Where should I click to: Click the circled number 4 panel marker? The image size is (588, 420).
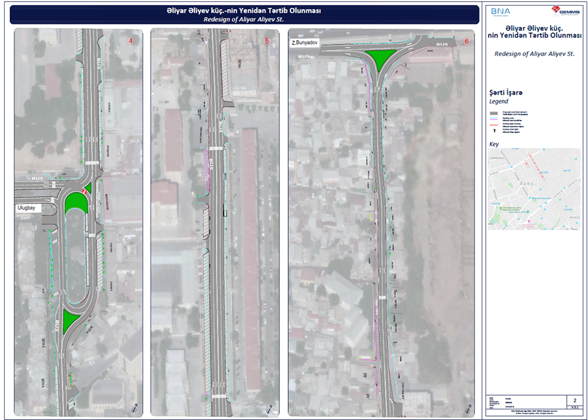[x=130, y=41]
